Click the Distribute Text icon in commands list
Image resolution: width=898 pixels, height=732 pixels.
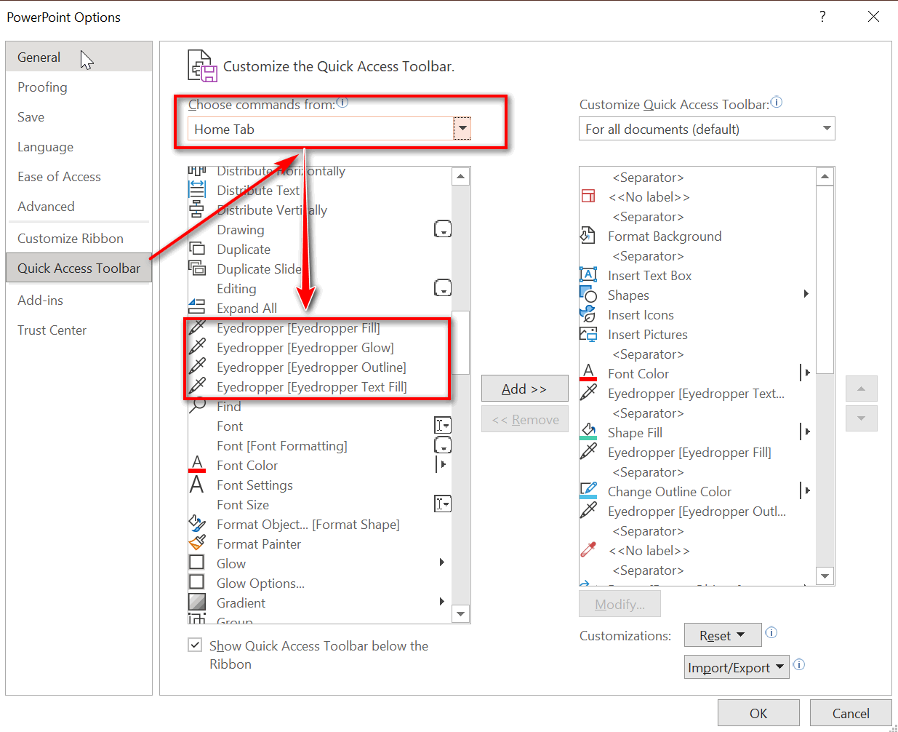point(197,190)
